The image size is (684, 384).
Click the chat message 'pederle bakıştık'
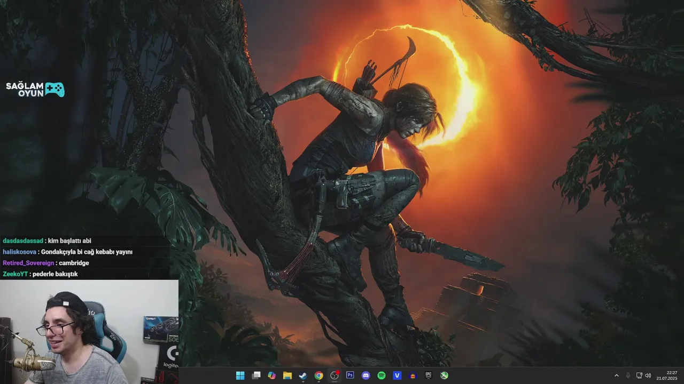pos(55,274)
